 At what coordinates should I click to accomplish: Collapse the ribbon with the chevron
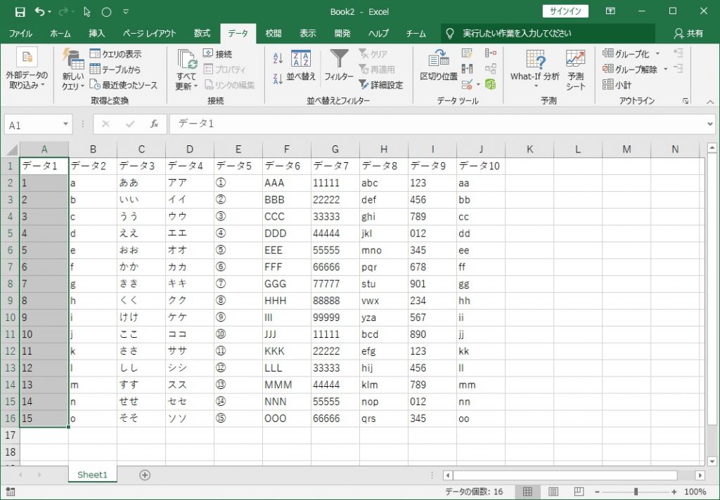[710, 102]
